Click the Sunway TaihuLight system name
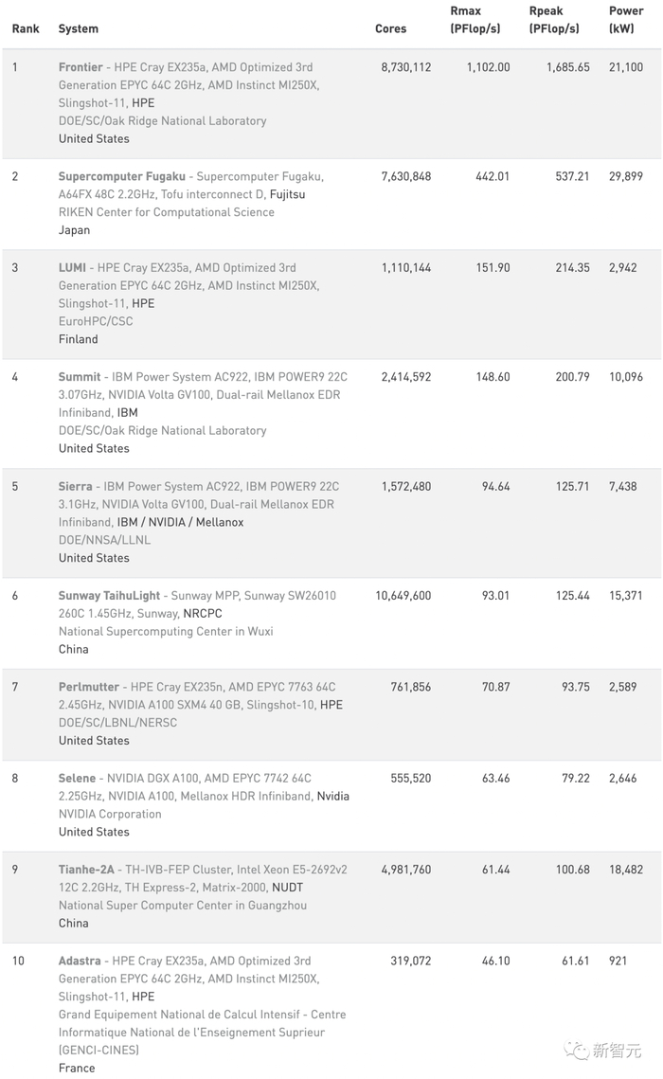Screen dimensions: 663x1079 click(x=105, y=596)
